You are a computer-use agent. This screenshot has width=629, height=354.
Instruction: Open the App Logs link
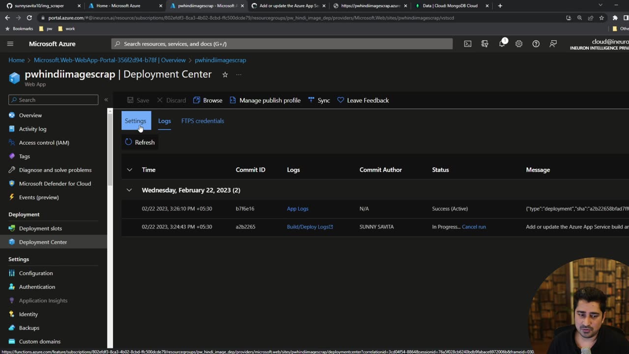298,208
